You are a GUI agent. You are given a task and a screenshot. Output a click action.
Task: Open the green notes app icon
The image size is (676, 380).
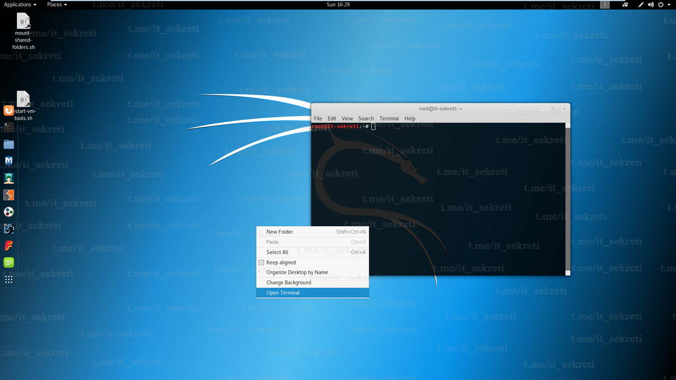8,262
